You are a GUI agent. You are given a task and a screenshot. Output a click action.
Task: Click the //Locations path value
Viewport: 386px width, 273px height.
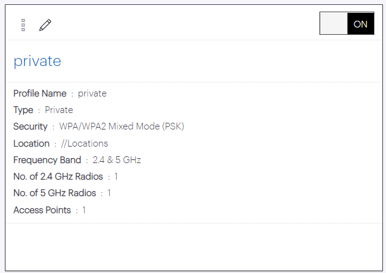coord(84,144)
